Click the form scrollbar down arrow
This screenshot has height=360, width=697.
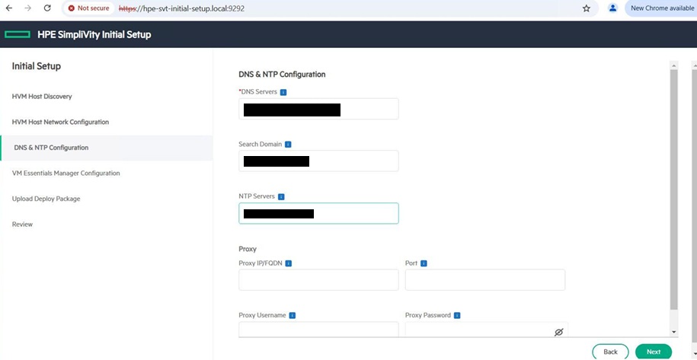point(674,332)
